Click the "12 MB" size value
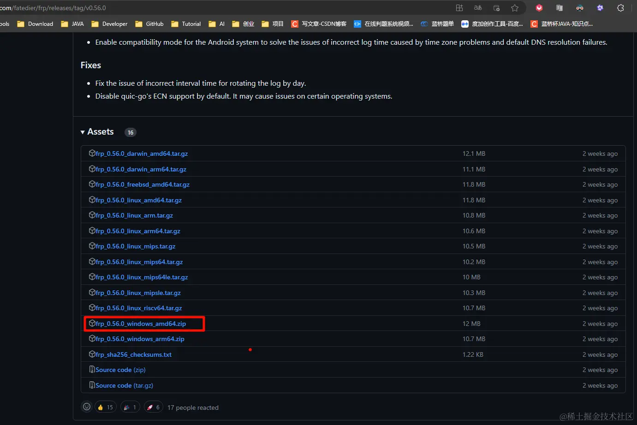 [x=471, y=324]
